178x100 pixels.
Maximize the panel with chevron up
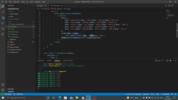click(x=173, y=61)
